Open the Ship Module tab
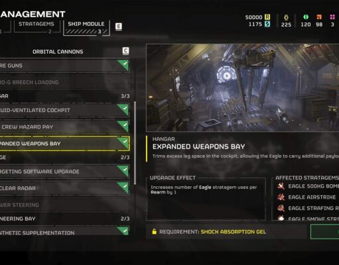The width and height of the screenshot is (339, 265). coord(86,27)
